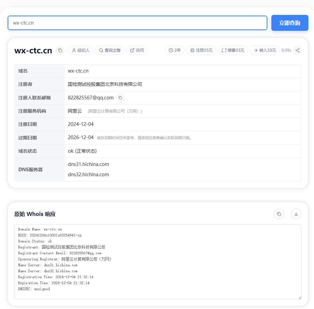The image size is (314, 309).
Task: Open the 访问 visit site link
Action: (x=137, y=50)
